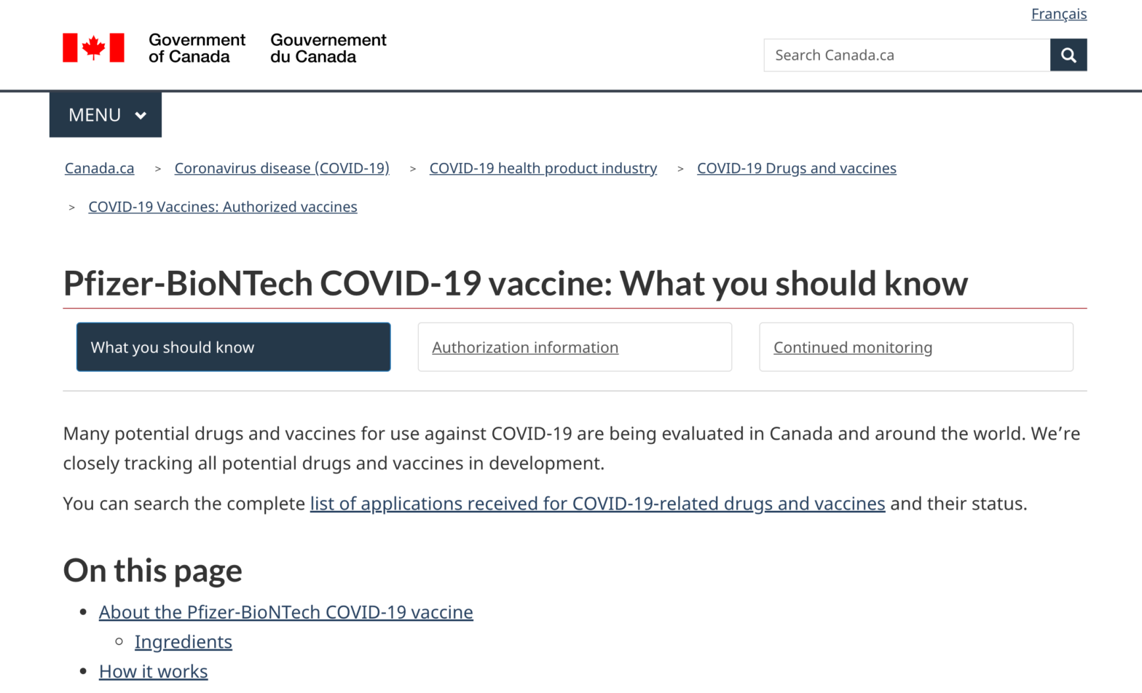Open list of applications received link
Viewport: 1142px width, 693px height.
(598, 504)
